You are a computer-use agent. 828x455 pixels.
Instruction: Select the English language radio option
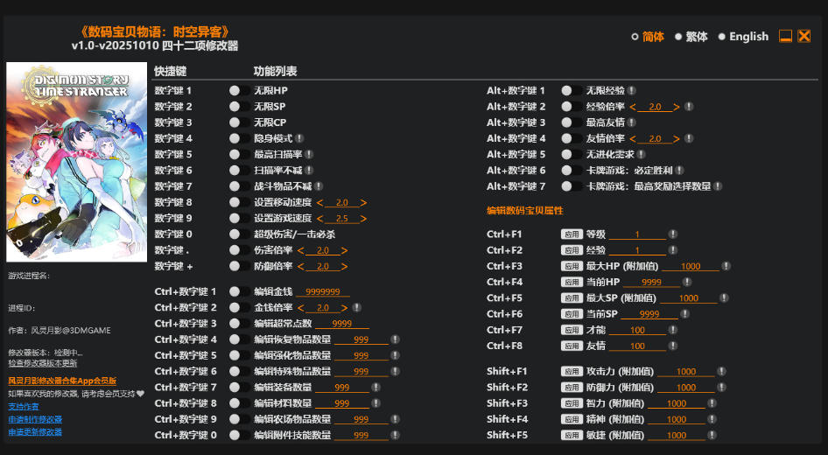point(743,37)
